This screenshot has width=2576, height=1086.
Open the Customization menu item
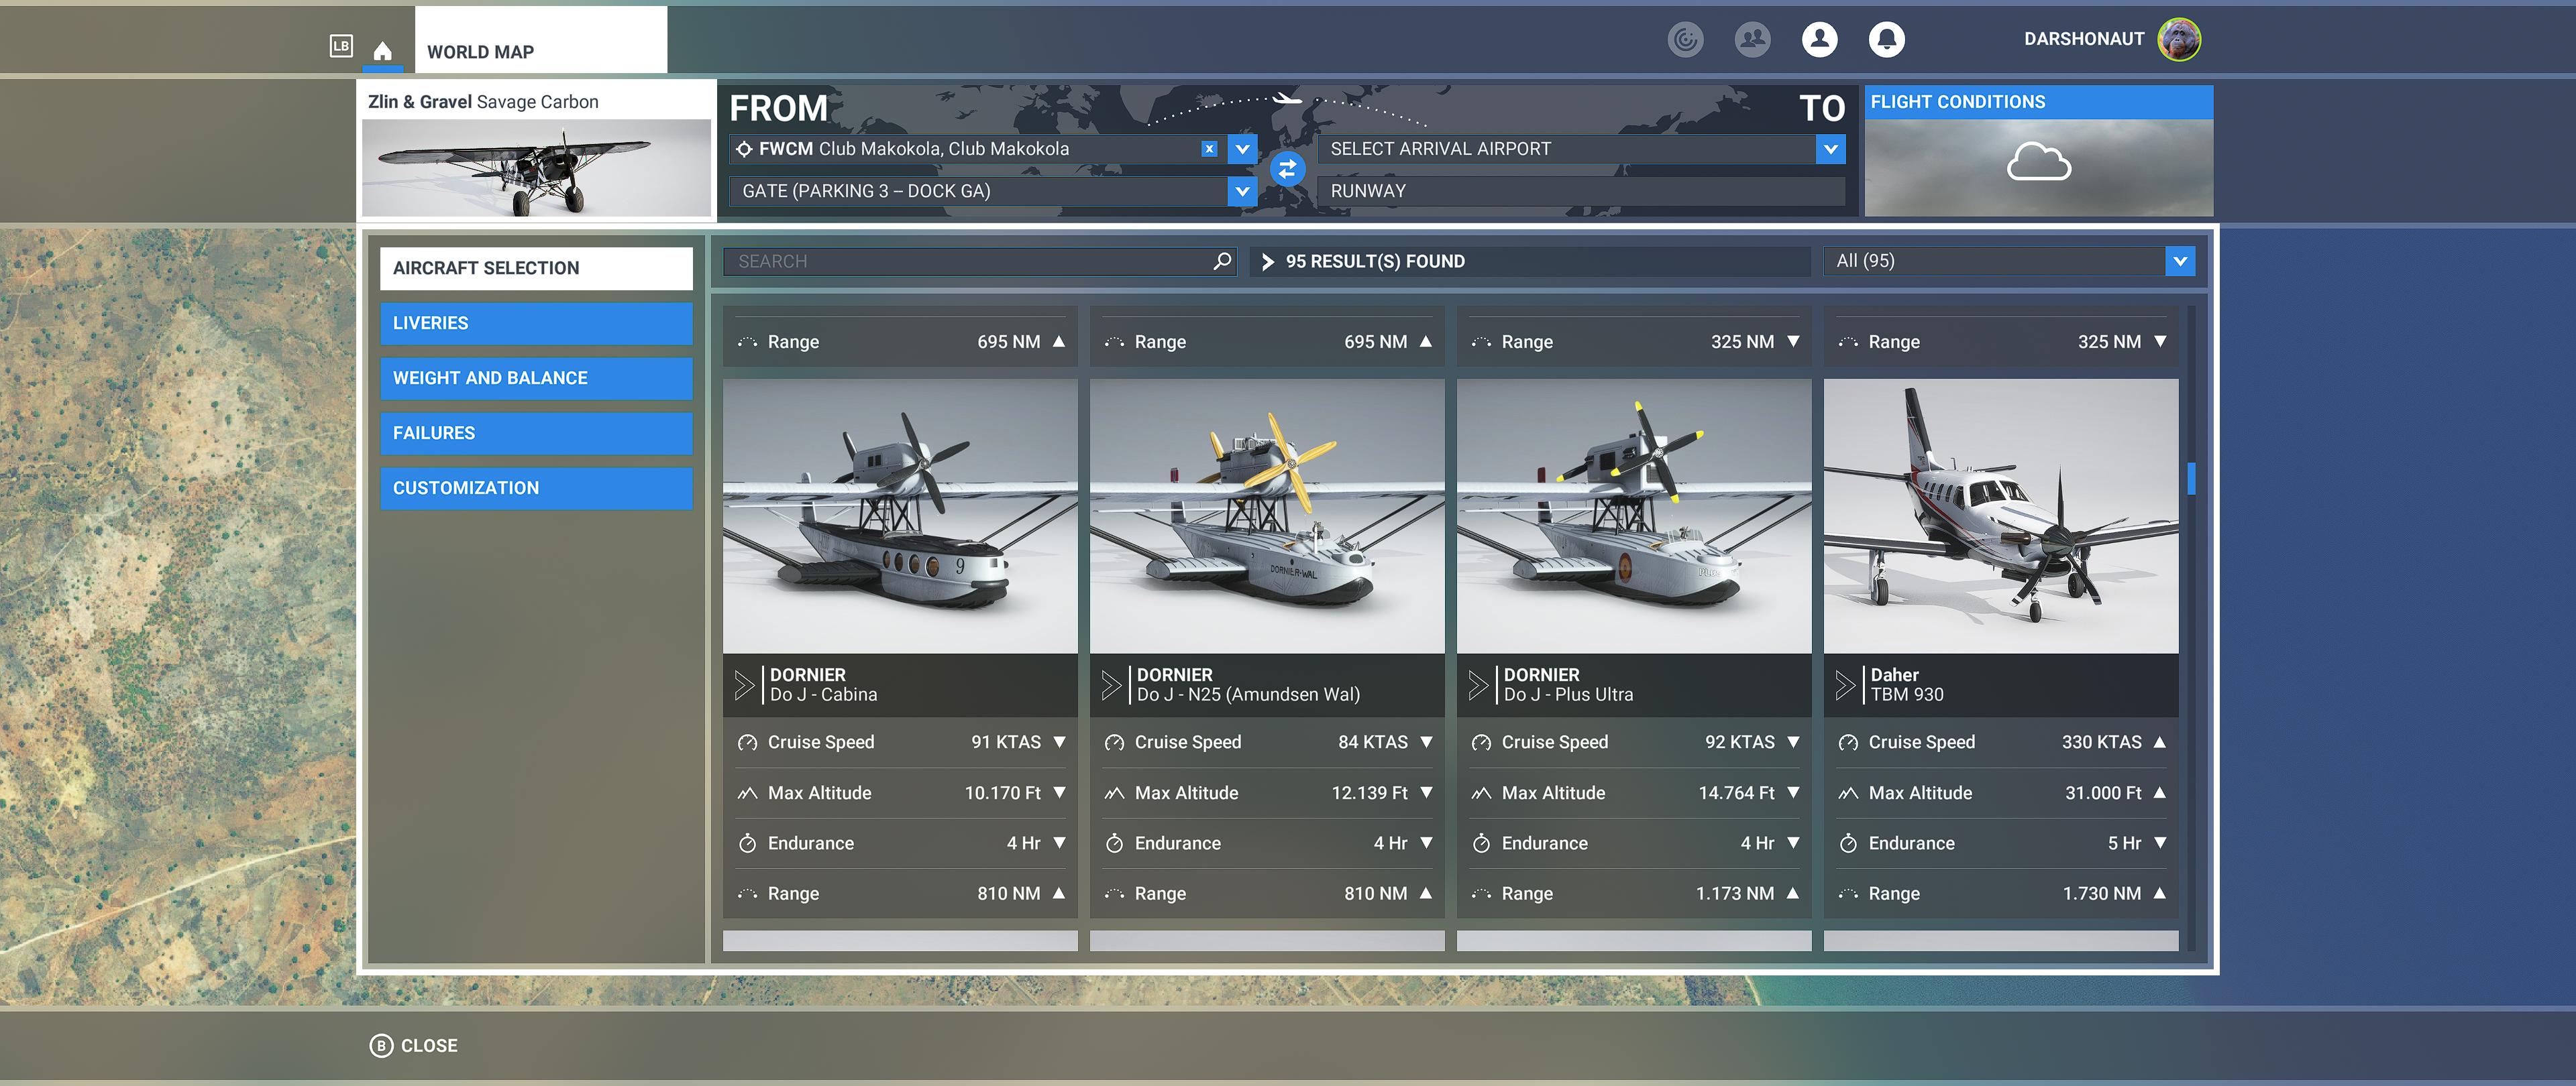(536, 487)
